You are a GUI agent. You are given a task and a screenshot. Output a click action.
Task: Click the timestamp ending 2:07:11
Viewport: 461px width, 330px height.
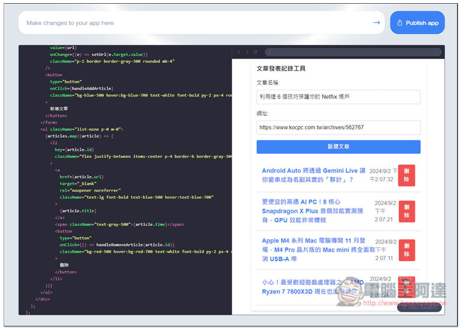point(385,250)
